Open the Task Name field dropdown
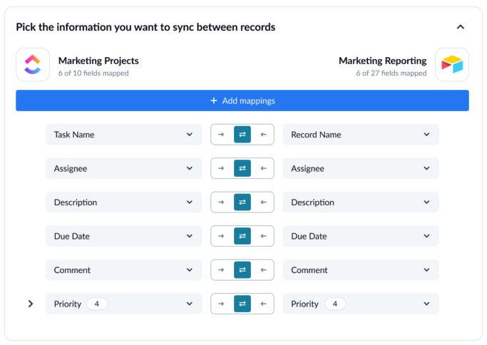The image size is (487, 345). pos(123,135)
